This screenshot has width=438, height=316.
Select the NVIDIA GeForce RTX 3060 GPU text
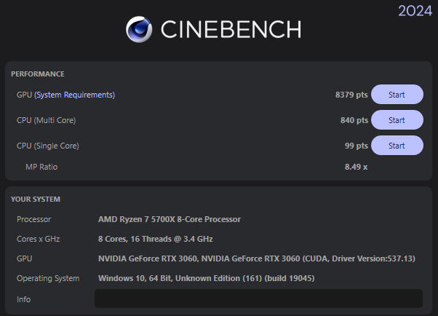(257, 258)
